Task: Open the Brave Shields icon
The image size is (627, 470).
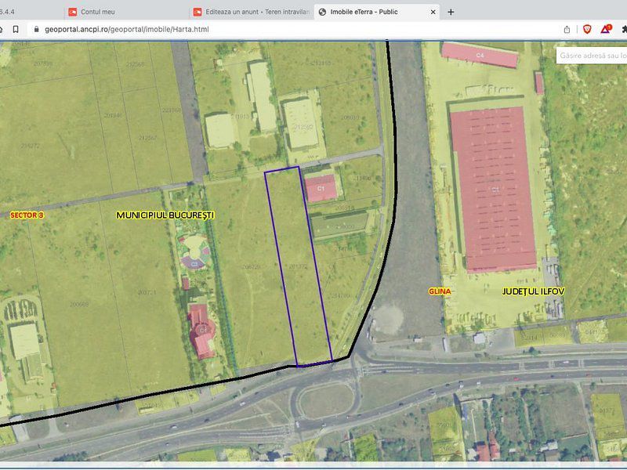Action: pyautogui.click(x=588, y=30)
